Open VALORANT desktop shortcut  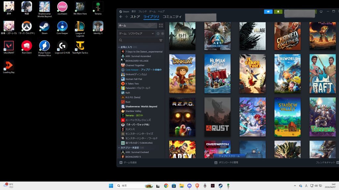click(x=9, y=47)
